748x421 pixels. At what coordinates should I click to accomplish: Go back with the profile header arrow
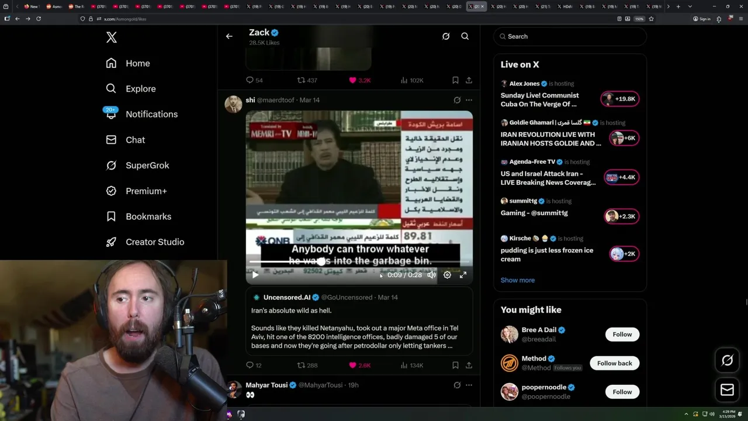pos(229,36)
